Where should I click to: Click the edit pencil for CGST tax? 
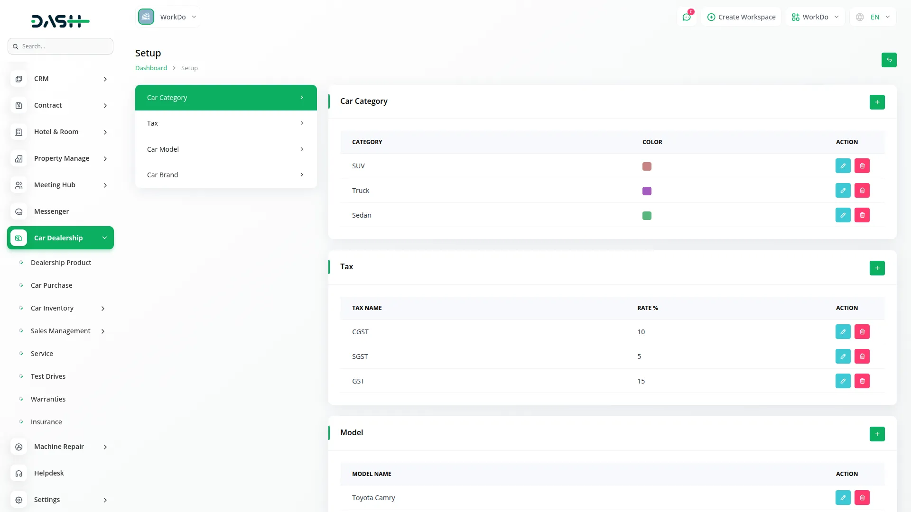click(x=843, y=332)
